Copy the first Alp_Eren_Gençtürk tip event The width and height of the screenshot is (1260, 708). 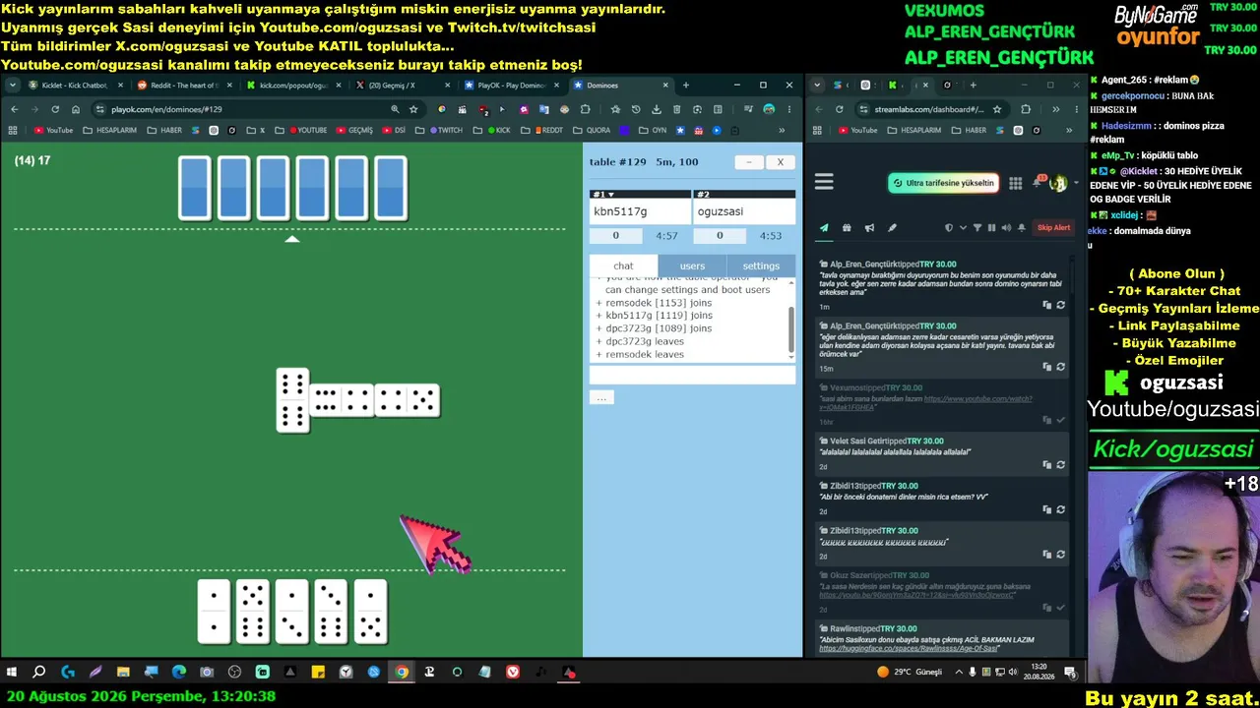1047,305
